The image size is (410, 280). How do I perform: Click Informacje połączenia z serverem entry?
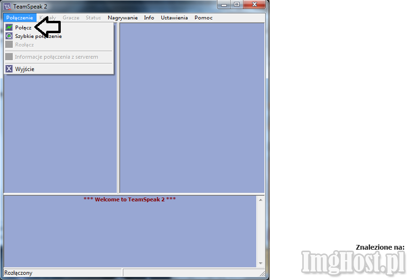pyautogui.click(x=59, y=57)
